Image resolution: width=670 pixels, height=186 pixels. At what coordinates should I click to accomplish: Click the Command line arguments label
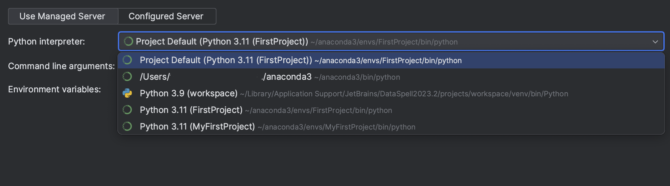(x=61, y=66)
